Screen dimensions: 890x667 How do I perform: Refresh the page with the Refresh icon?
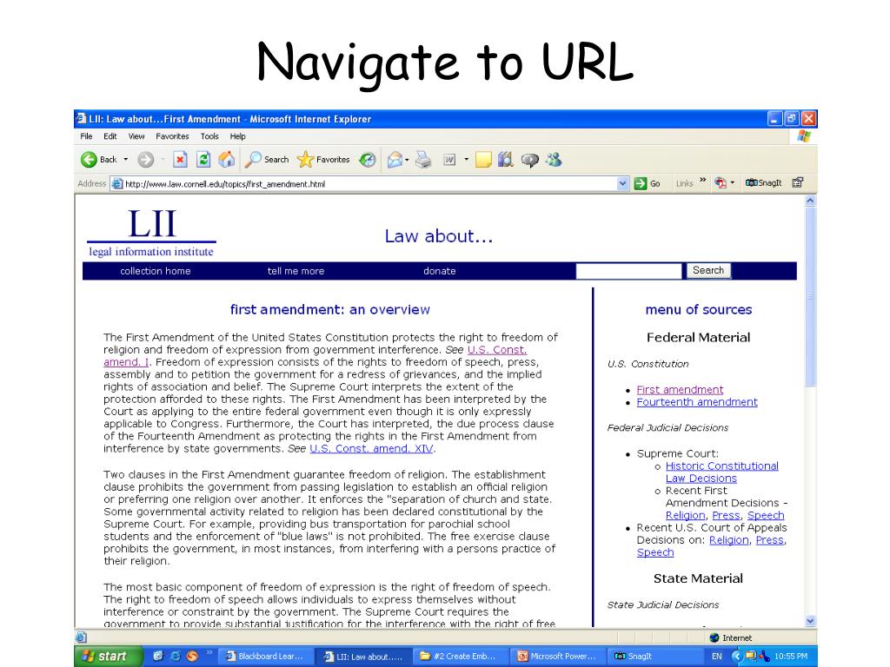[203, 160]
